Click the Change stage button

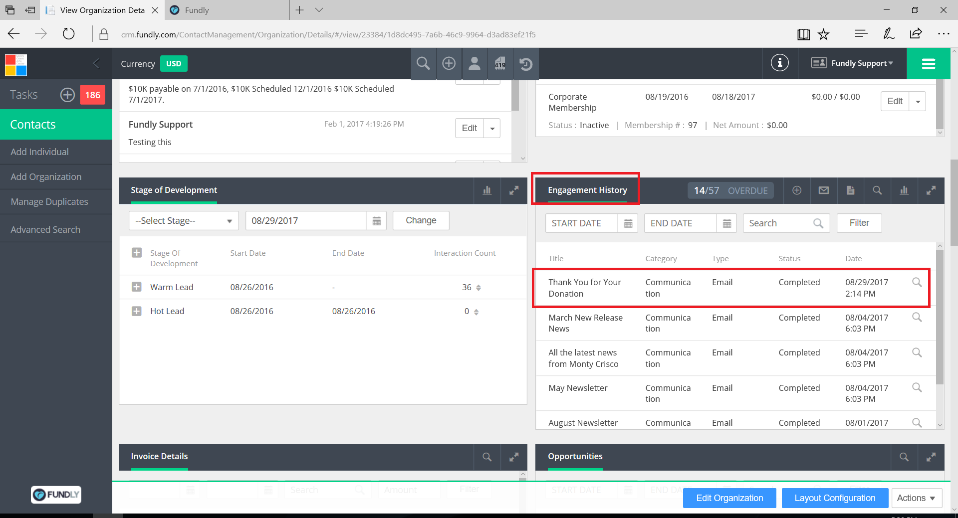421,220
